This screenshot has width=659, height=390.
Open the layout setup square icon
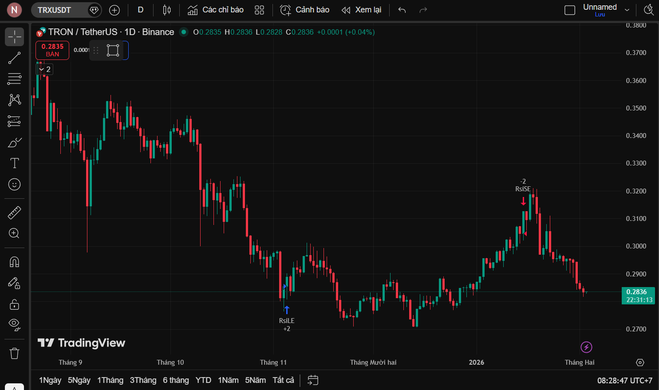tap(570, 10)
